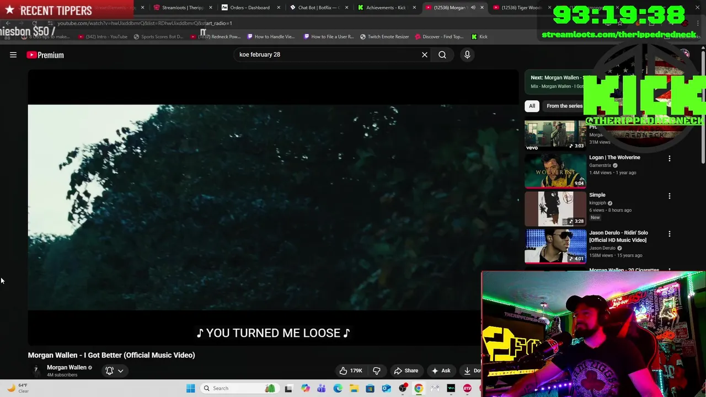Open Outlook from the taskbar
Viewport: 706px width, 397px height.
[x=386, y=388]
